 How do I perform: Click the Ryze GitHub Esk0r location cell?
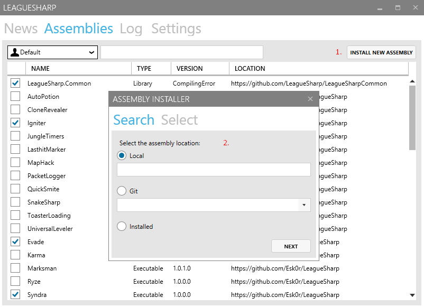[285, 282]
